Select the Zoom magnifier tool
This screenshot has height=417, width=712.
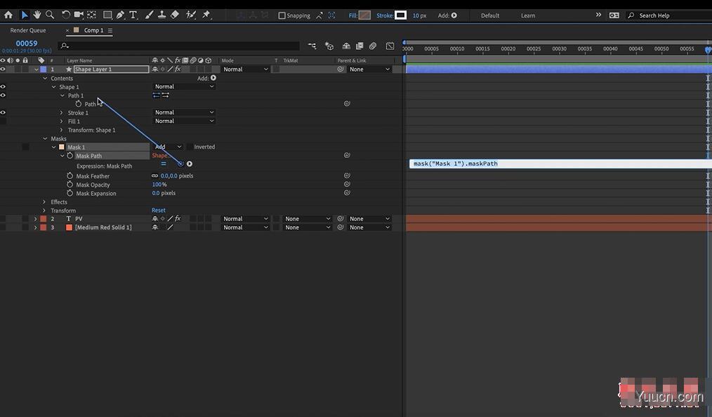tap(50, 15)
